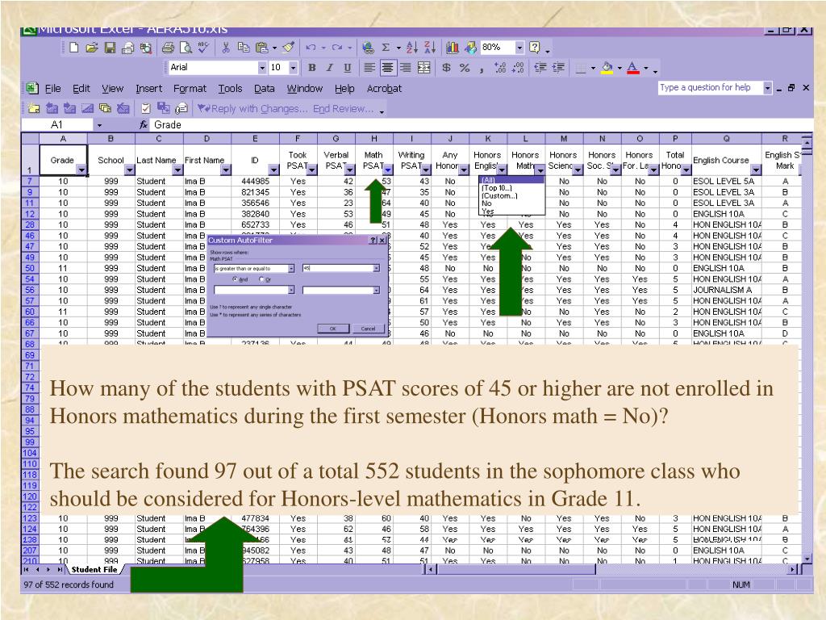Open the Math PSAT filter arrow
Screen dimensions: 826x620
coord(388,170)
